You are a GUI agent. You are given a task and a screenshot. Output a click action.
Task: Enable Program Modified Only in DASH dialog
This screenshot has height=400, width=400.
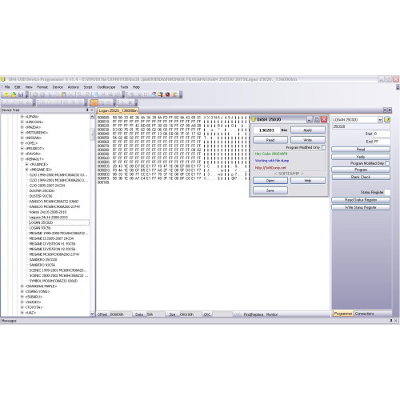(323, 147)
